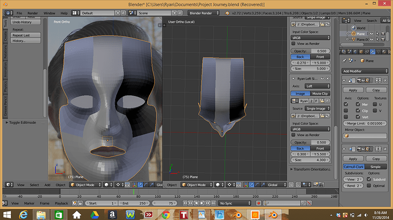
Task: Jump to the last frame in the timeline
Action: pos(214,204)
